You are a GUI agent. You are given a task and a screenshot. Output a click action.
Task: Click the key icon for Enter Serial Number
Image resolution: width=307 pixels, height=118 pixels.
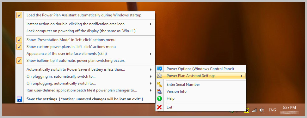(x=159, y=84)
